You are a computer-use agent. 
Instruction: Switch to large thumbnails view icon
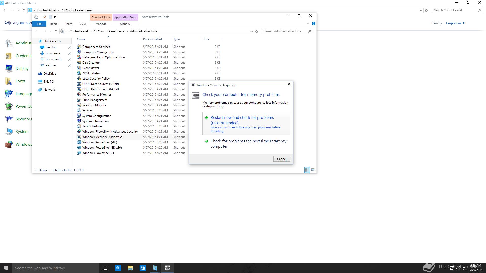click(x=313, y=170)
